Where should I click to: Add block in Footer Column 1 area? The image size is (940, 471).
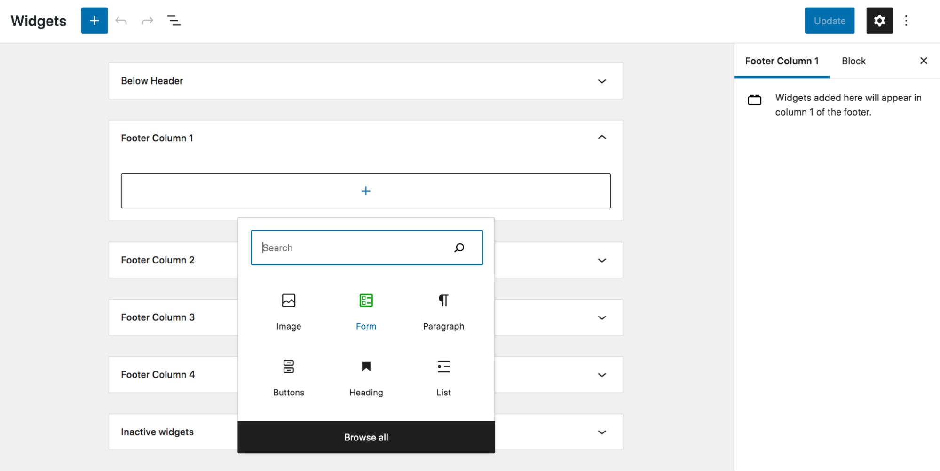(366, 191)
